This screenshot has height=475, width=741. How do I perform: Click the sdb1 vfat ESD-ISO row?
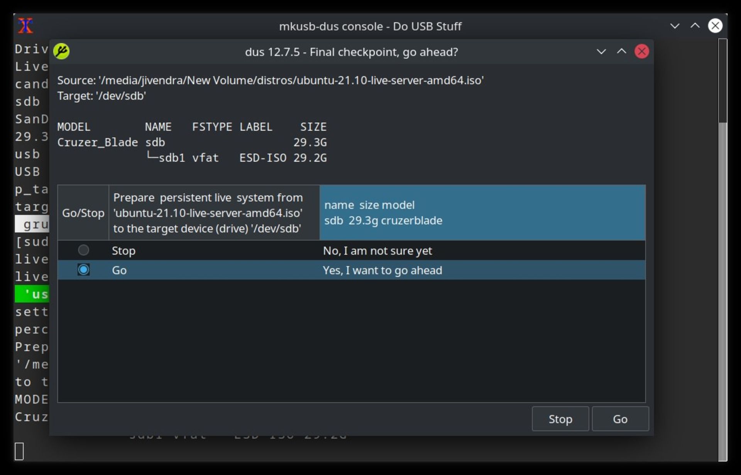click(x=236, y=158)
